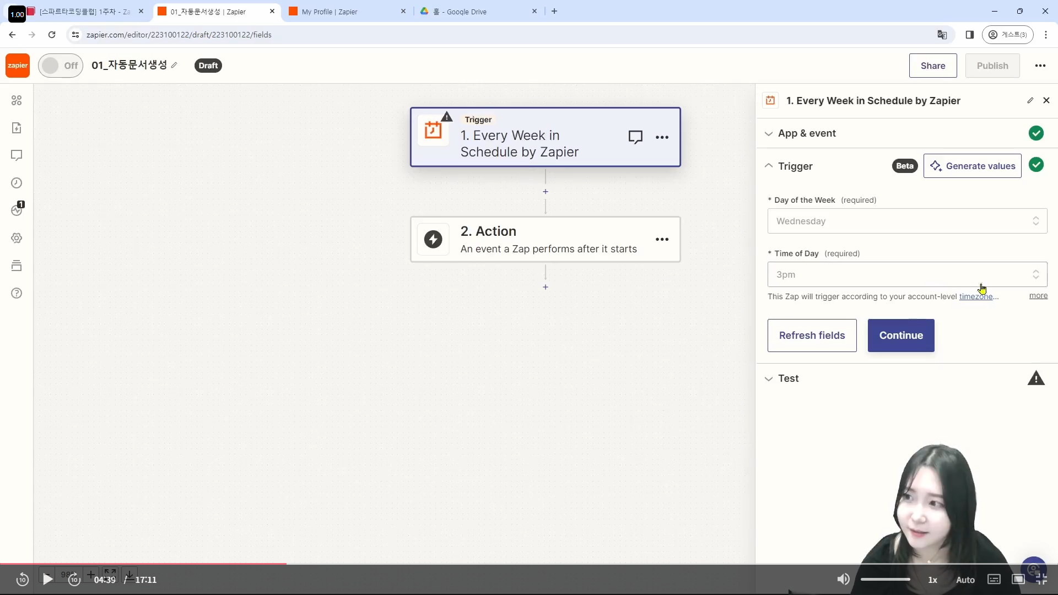Click the Schedule by Zapier calendar icon on the trigger
The height and width of the screenshot is (595, 1058).
433,131
